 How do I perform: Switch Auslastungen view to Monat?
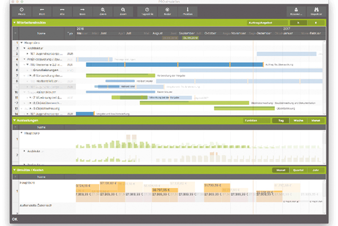(315, 121)
